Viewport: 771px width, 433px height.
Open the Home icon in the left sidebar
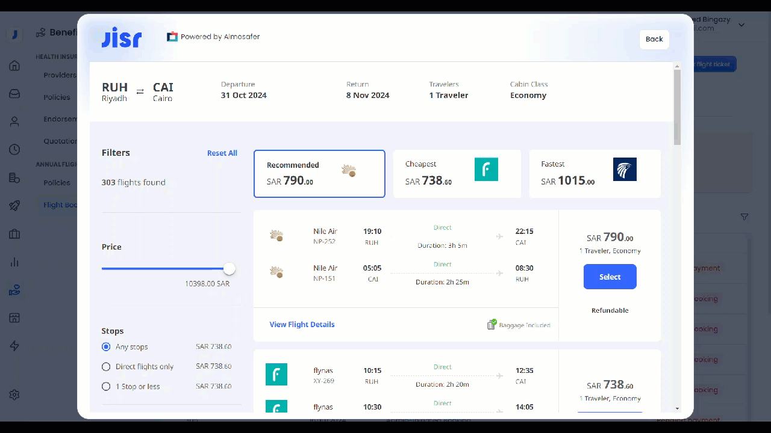coord(14,66)
